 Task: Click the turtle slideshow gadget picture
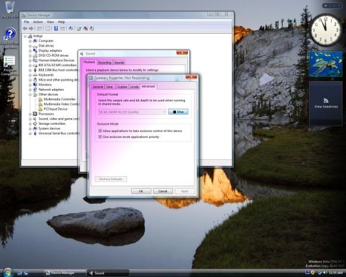pos(326,64)
